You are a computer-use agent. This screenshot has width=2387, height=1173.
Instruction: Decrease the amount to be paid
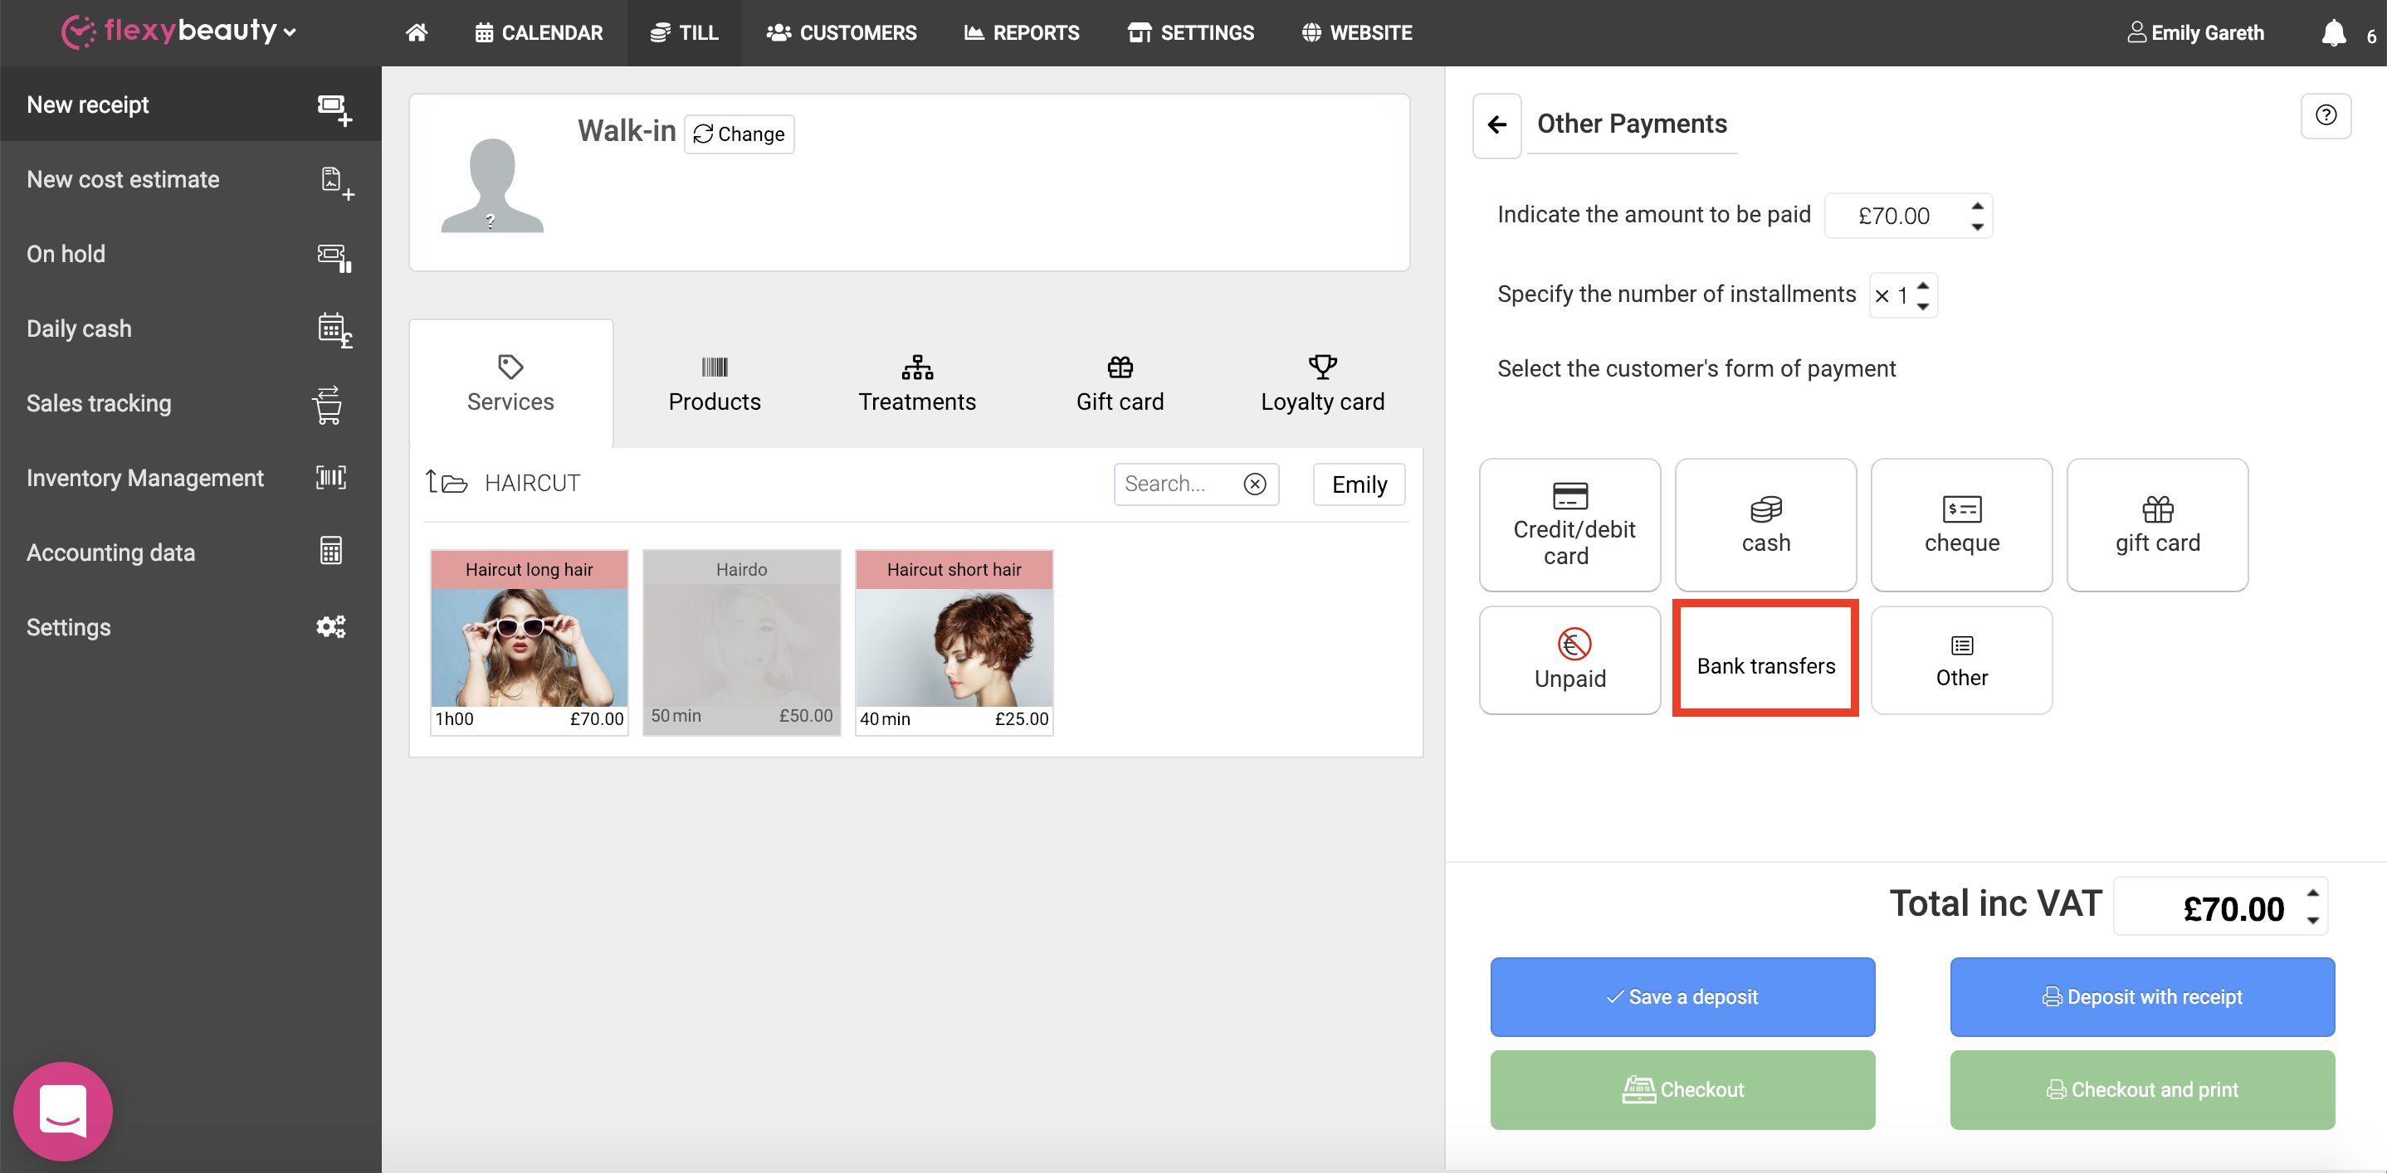pyautogui.click(x=1978, y=226)
